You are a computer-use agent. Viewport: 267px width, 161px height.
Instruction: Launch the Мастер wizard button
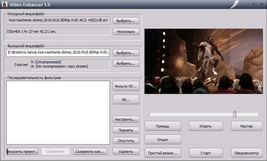point(247,126)
